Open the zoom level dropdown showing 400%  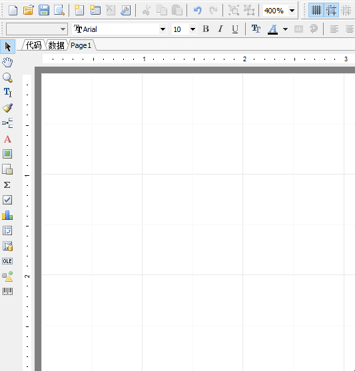click(x=292, y=11)
